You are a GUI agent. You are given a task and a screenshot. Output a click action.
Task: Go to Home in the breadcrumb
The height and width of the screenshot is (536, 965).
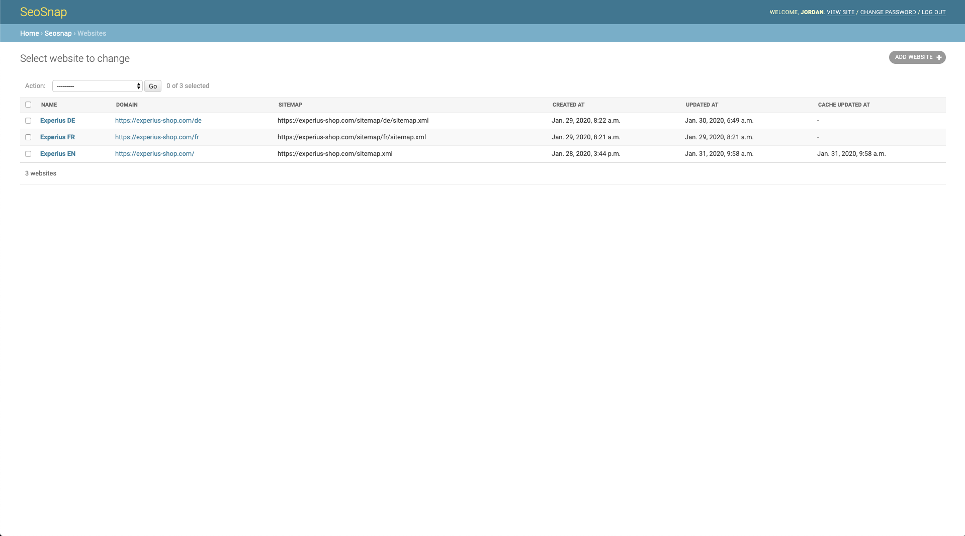click(29, 33)
